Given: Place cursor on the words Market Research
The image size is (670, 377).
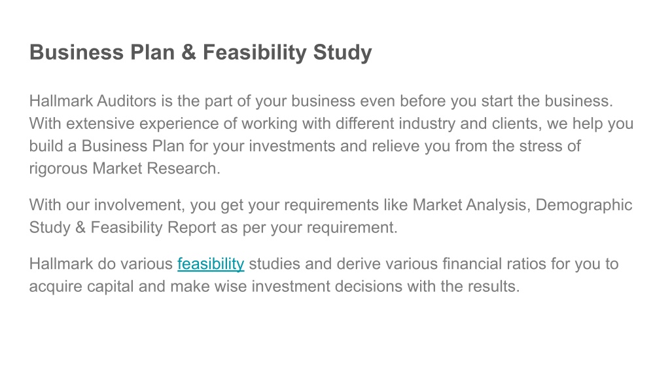Looking at the screenshot, I should pos(156,168).
